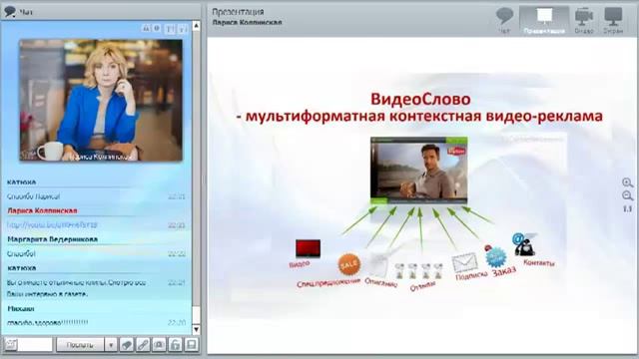
Task: Click the camera snapshot icon in chat toolbar
Action: (x=159, y=345)
